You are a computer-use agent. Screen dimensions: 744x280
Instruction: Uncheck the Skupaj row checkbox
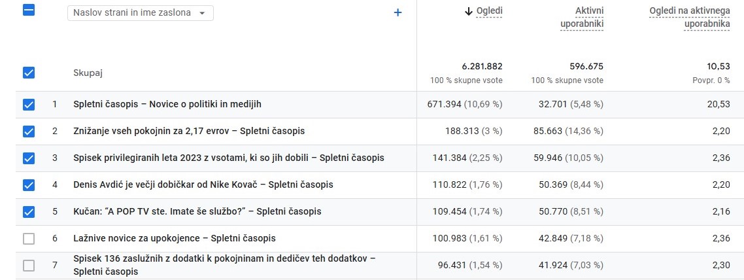click(29, 73)
